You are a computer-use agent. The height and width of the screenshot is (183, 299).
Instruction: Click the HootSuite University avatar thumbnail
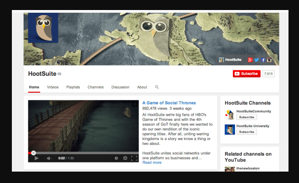230,130
